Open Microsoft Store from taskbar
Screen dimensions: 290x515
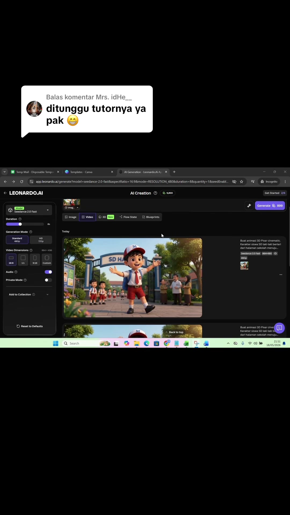pyautogui.click(x=157, y=343)
